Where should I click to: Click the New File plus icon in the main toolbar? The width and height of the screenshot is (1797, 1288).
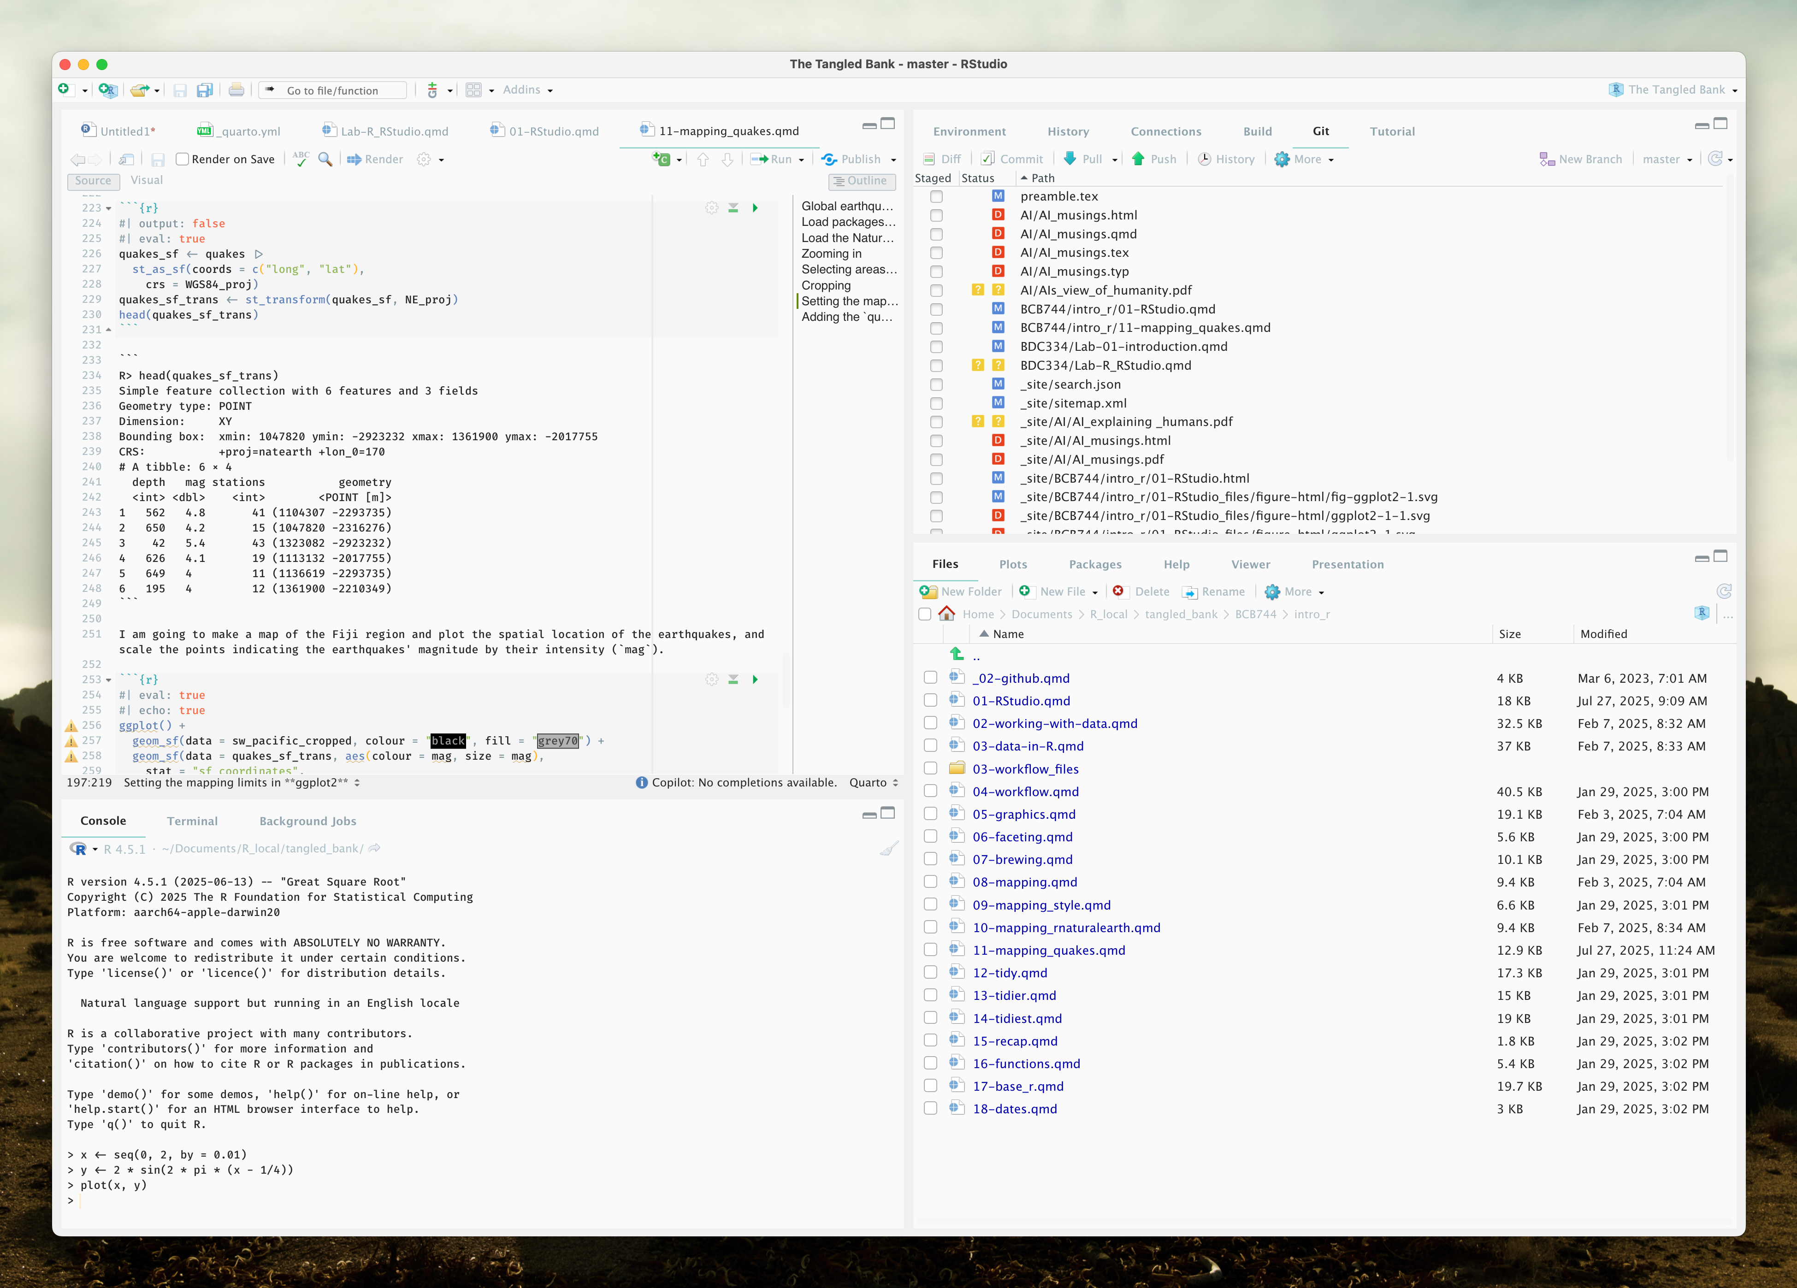coord(63,89)
